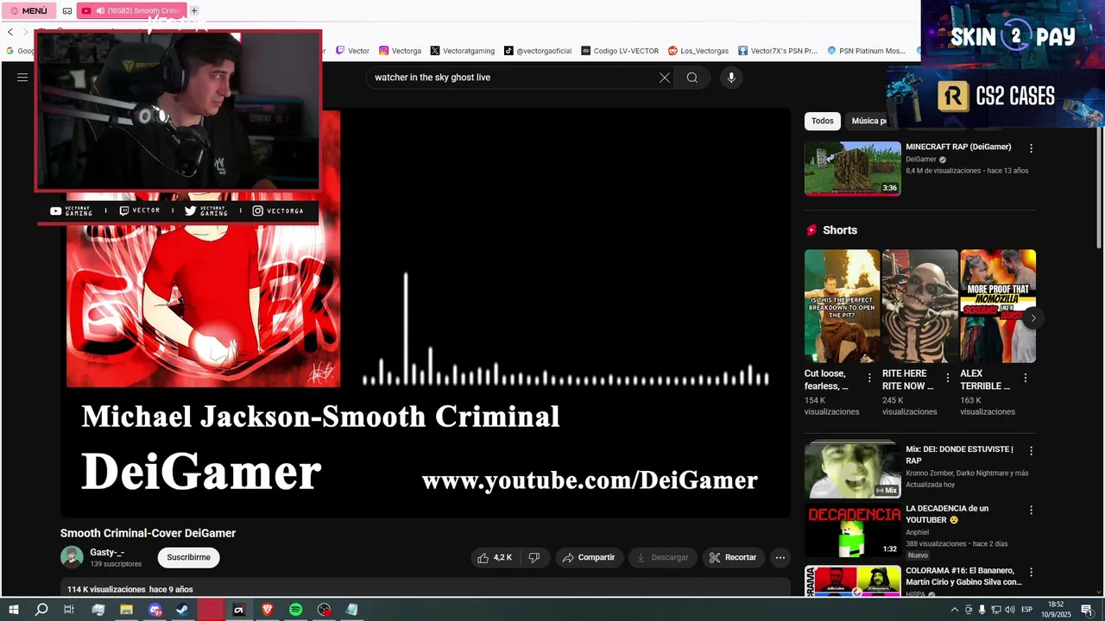Open MINECRAFT RAP (DeiGamer) video thumbnail
Viewport: 1105px width, 621px height.
pyautogui.click(x=853, y=169)
